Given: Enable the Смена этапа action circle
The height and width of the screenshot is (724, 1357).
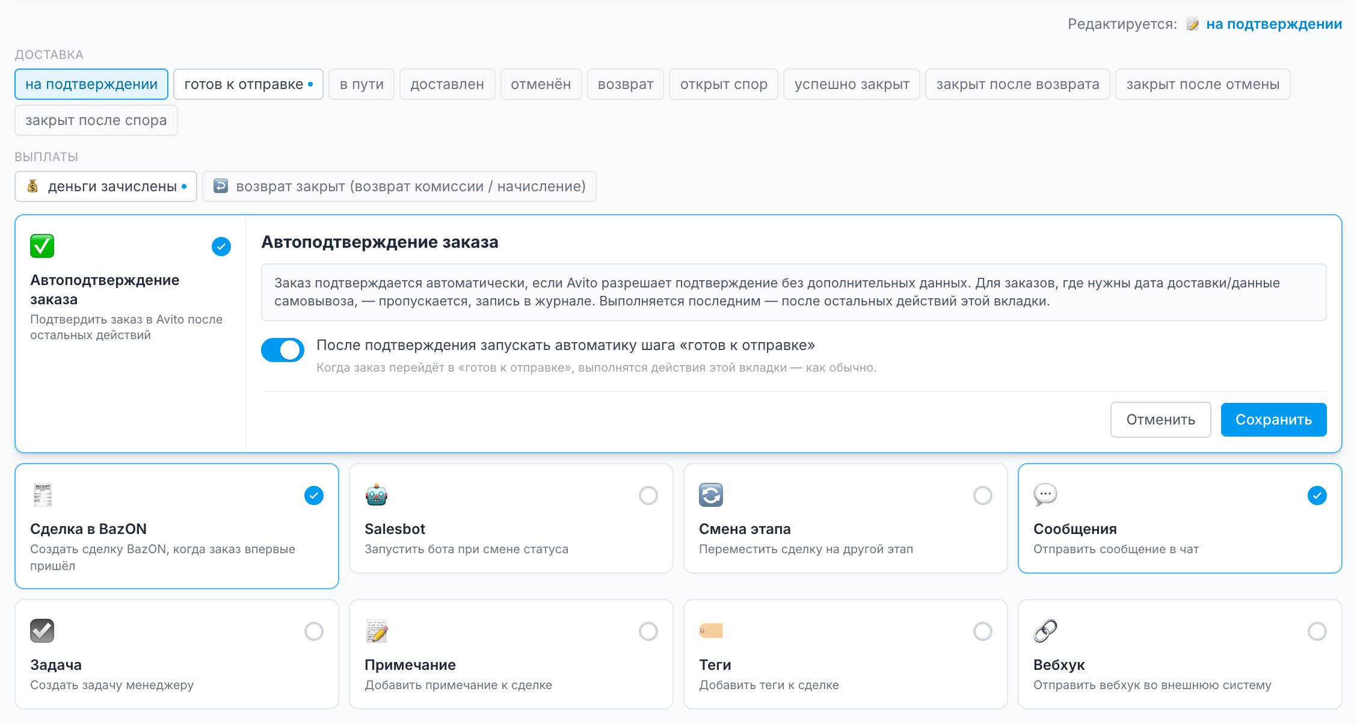Looking at the screenshot, I should tap(983, 495).
